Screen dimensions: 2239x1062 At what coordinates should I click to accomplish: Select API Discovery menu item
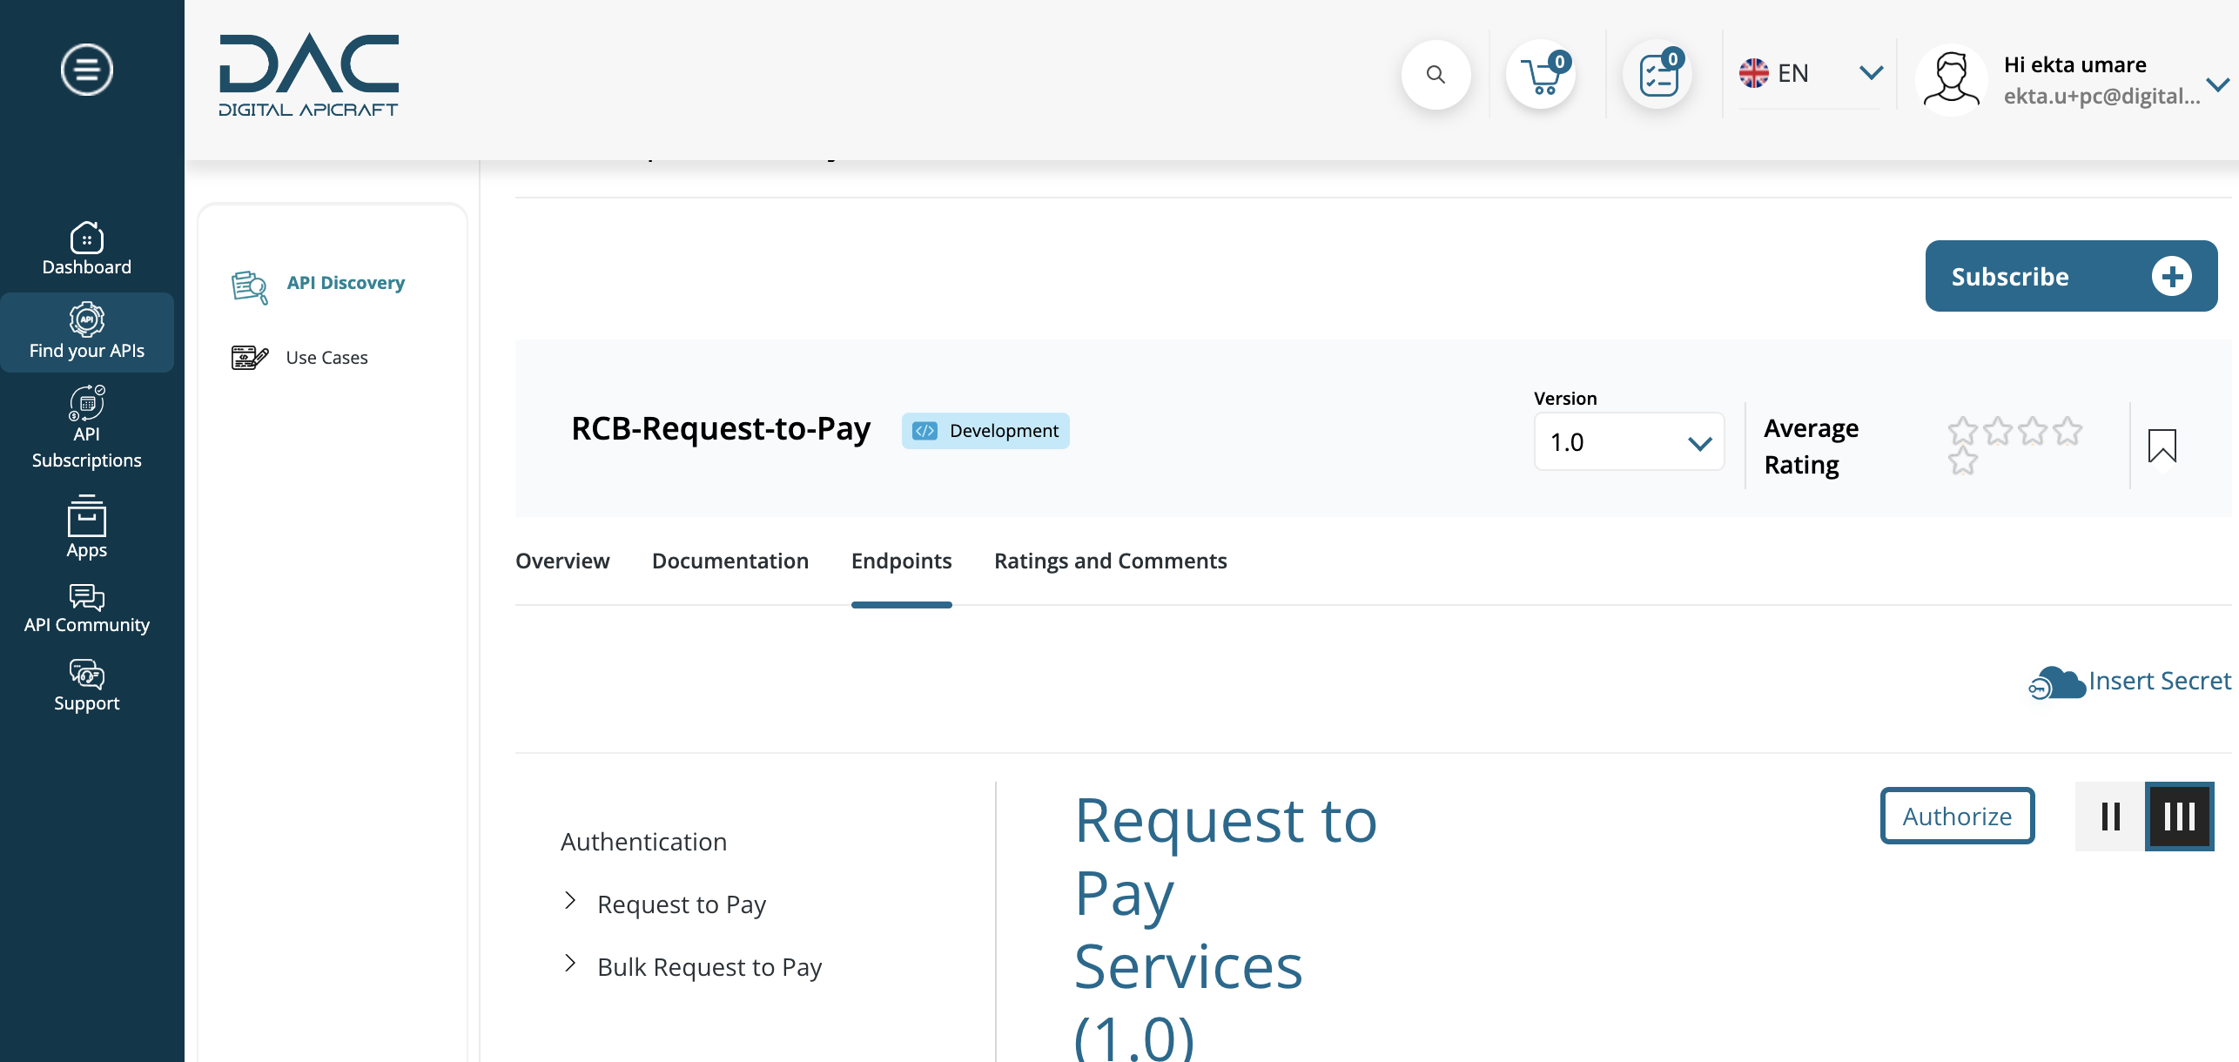tap(346, 283)
